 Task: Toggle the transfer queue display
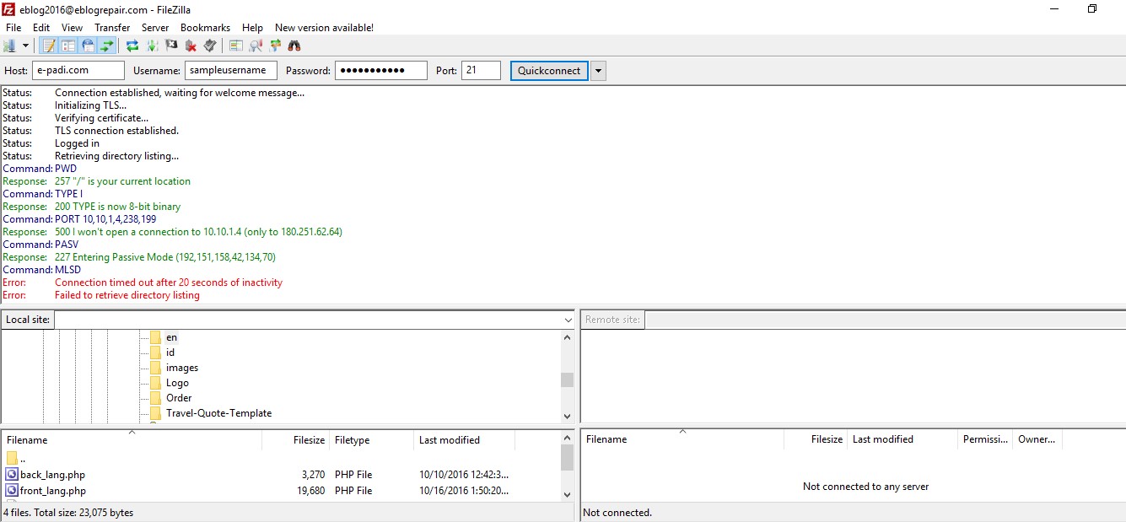107,46
